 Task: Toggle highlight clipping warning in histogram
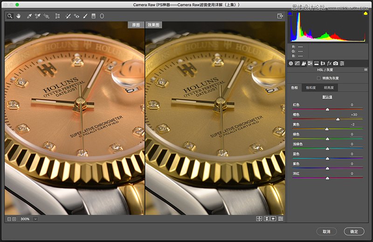click(x=366, y=13)
